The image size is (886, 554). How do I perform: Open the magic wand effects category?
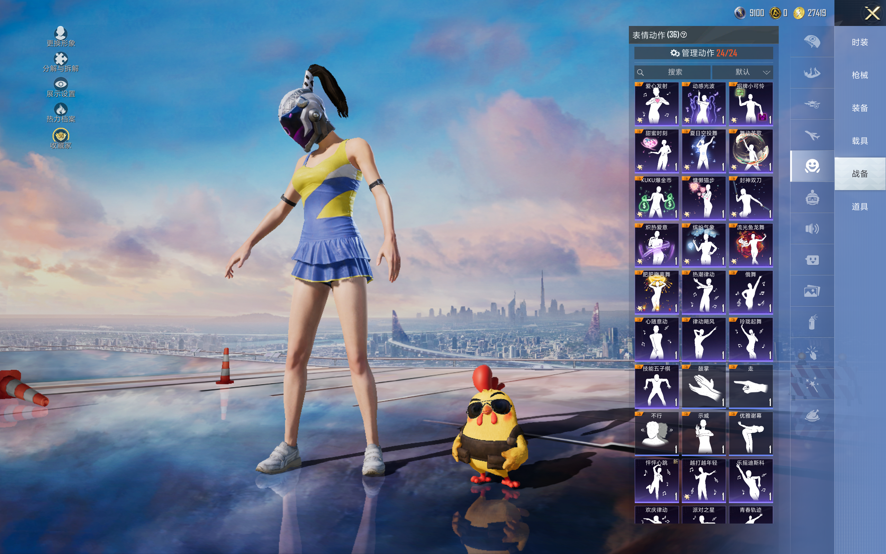coord(812,384)
